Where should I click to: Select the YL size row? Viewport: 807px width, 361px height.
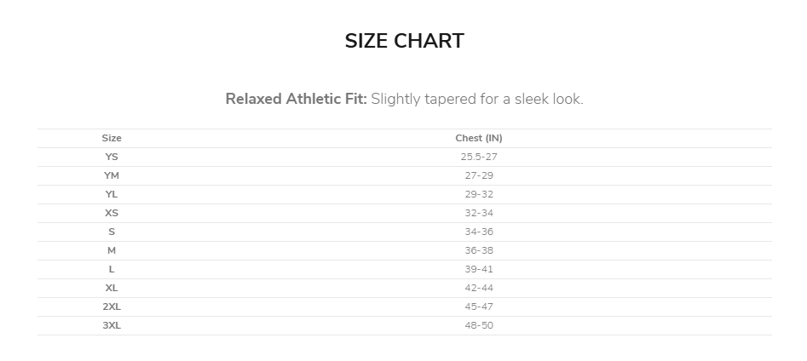(112, 194)
